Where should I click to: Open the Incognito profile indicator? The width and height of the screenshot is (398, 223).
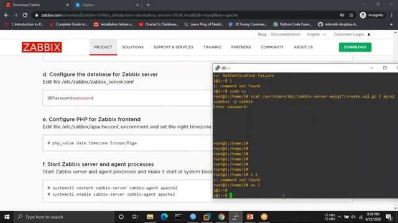pos(372,15)
